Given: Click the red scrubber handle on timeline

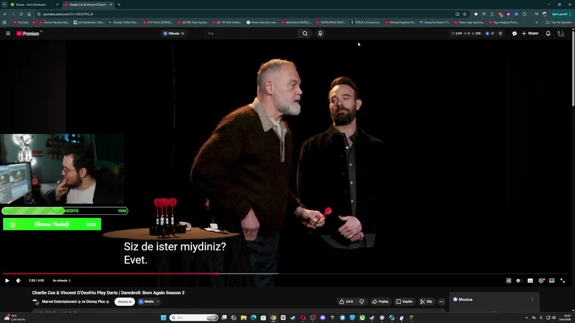Looking at the screenshot, I should tap(217, 273).
